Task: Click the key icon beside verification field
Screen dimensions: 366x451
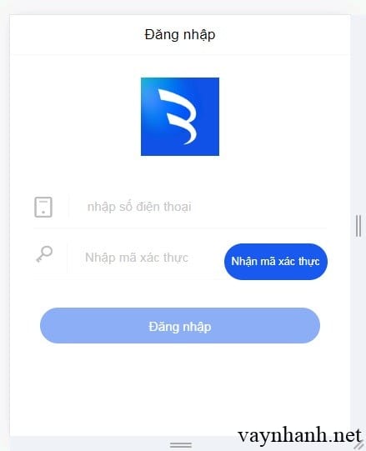Action: (44, 254)
